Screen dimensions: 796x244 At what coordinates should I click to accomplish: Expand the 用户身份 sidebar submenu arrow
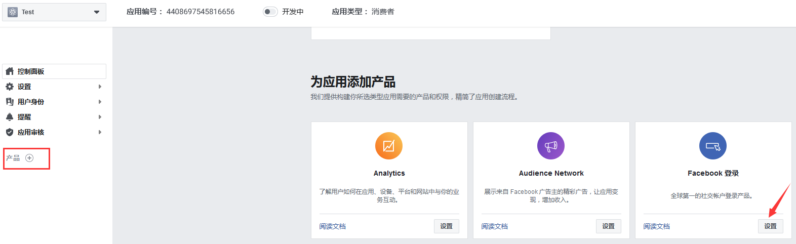coord(100,102)
